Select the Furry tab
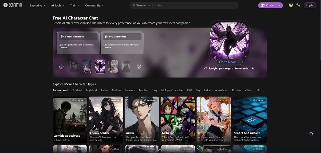321x153 pixels. 154,90
